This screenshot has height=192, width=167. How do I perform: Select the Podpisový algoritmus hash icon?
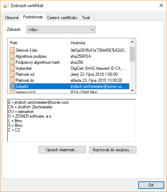pyautogui.click(x=12, y=62)
